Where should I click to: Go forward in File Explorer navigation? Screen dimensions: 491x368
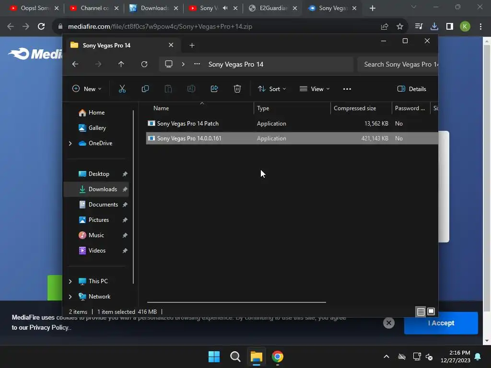click(x=98, y=64)
